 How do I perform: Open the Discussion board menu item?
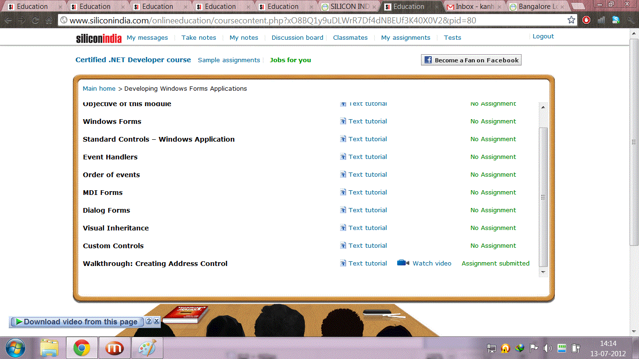(x=297, y=38)
